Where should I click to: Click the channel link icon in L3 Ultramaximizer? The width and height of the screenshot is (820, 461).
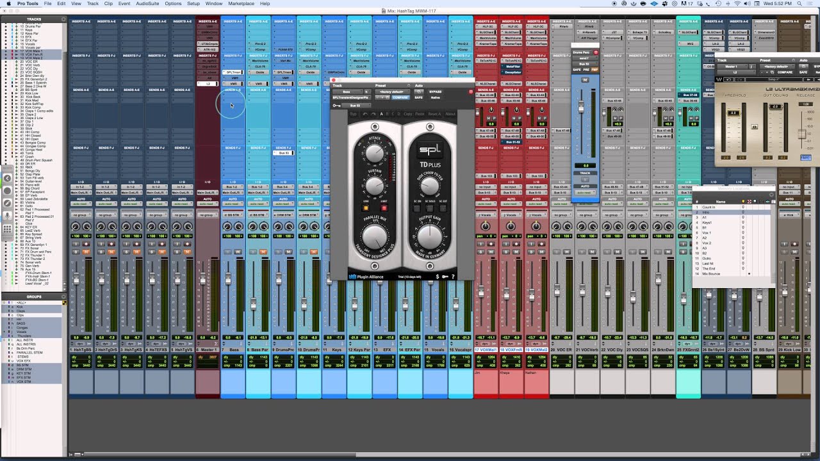754,127
